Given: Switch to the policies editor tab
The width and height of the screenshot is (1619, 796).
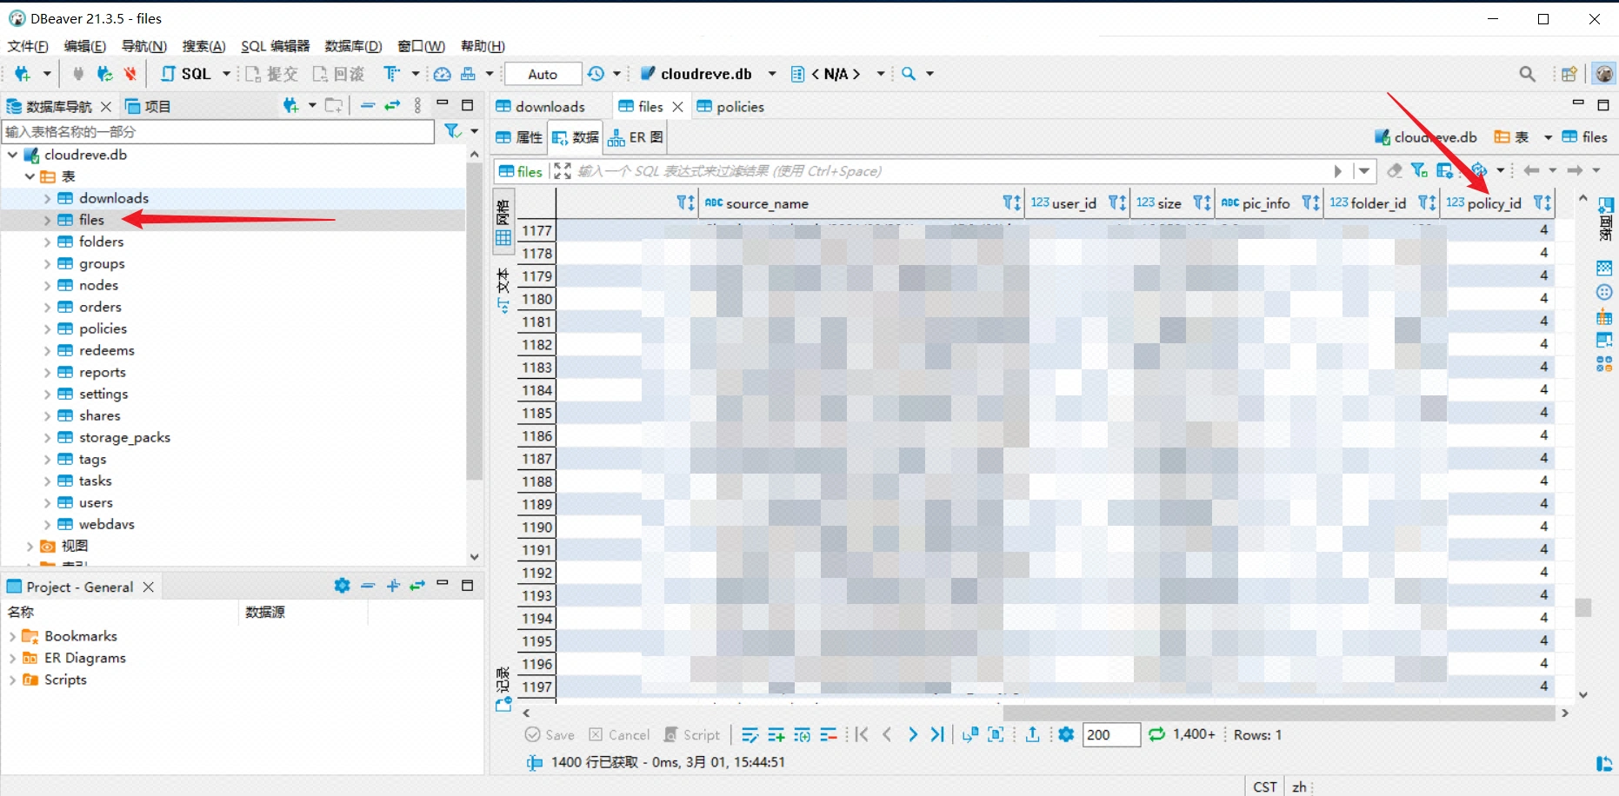Looking at the screenshot, I should click(x=730, y=106).
